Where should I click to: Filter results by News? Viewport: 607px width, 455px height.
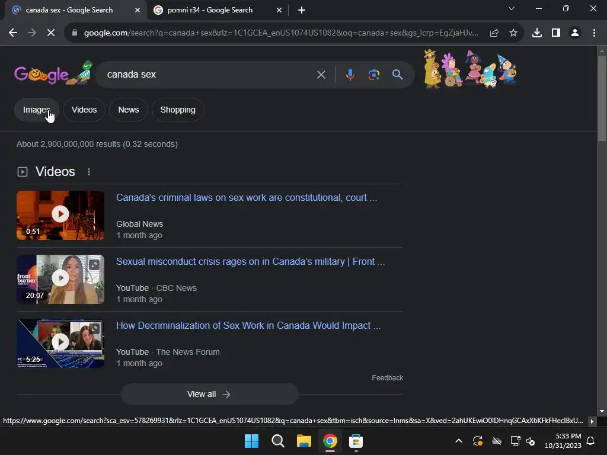[129, 110]
